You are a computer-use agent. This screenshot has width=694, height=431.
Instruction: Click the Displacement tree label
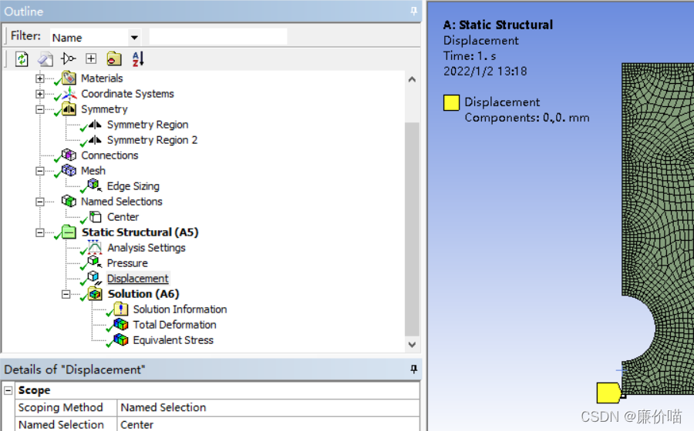pos(138,278)
